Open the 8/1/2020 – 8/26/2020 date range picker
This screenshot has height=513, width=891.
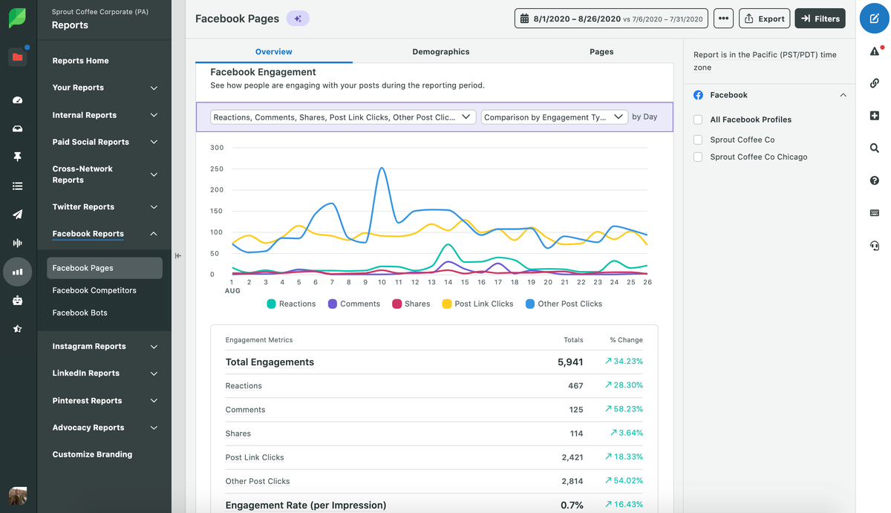pos(611,19)
